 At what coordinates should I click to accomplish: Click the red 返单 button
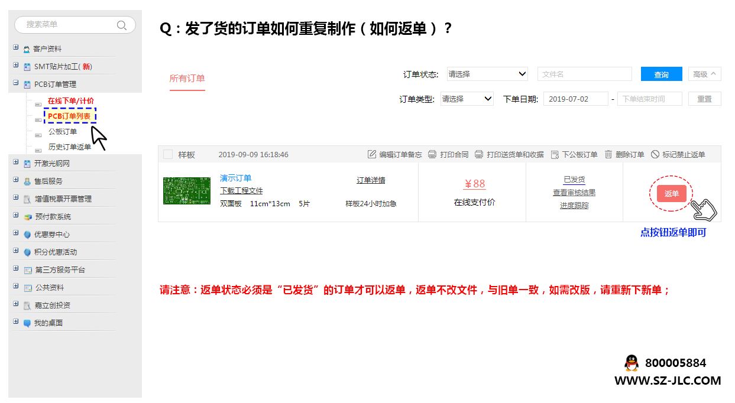[x=672, y=193]
